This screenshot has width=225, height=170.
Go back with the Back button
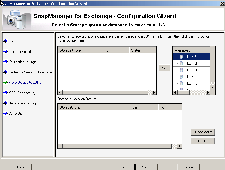[123, 167]
